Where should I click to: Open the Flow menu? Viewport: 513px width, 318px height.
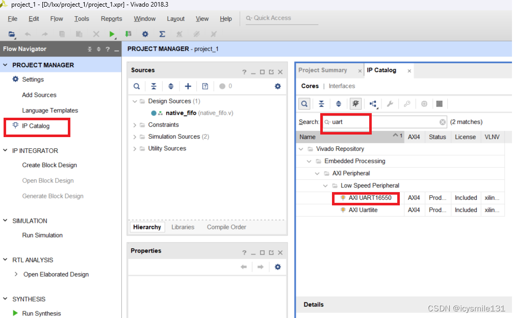pyautogui.click(x=57, y=19)
